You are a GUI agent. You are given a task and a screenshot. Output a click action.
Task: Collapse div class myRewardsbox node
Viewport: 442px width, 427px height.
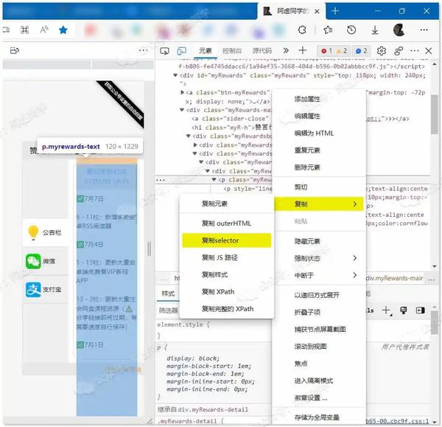[189, 136]
